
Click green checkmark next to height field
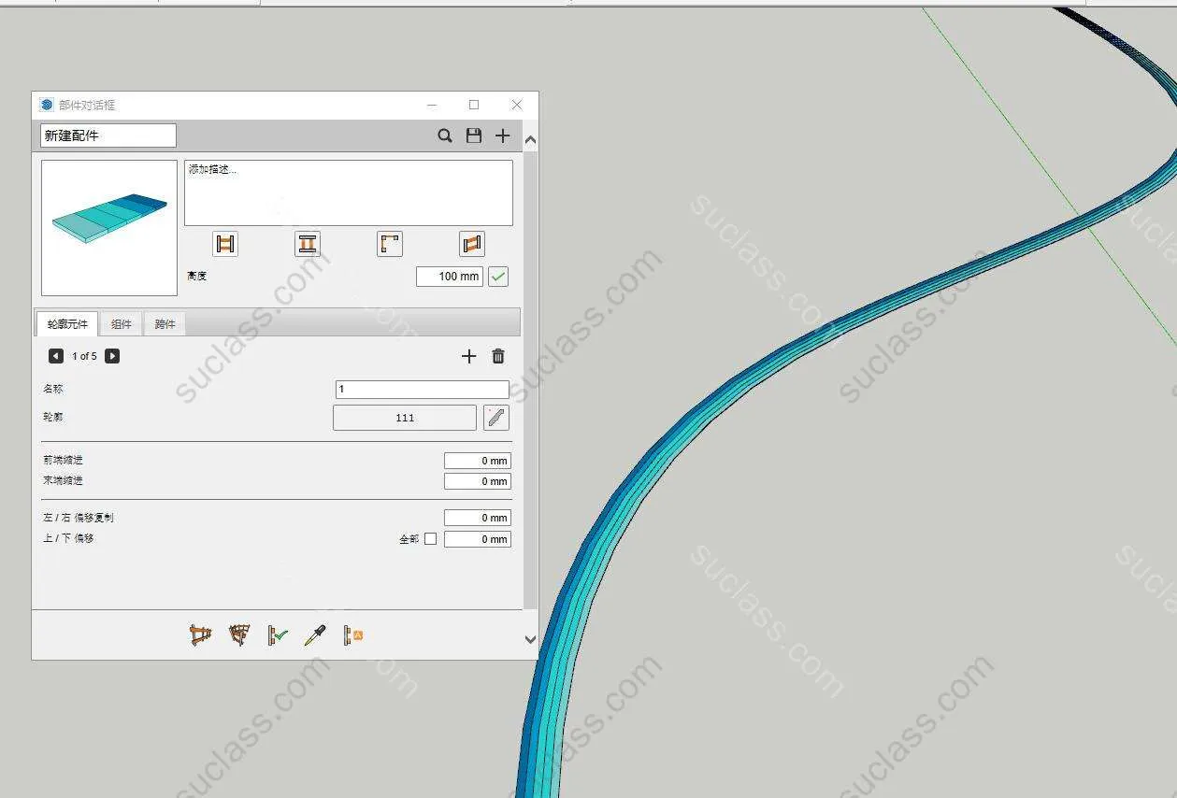pos(498,277)
